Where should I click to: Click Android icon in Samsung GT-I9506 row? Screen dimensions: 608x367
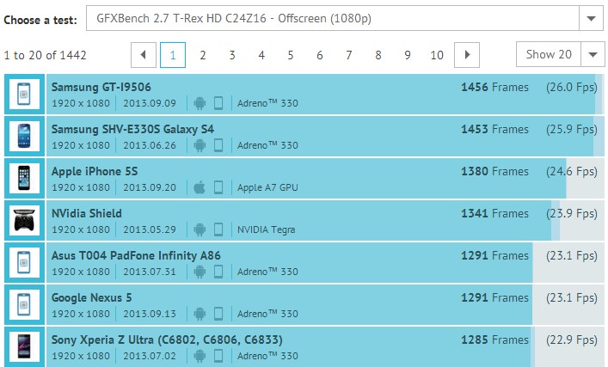pyautogui.click(x=200, y=103)
